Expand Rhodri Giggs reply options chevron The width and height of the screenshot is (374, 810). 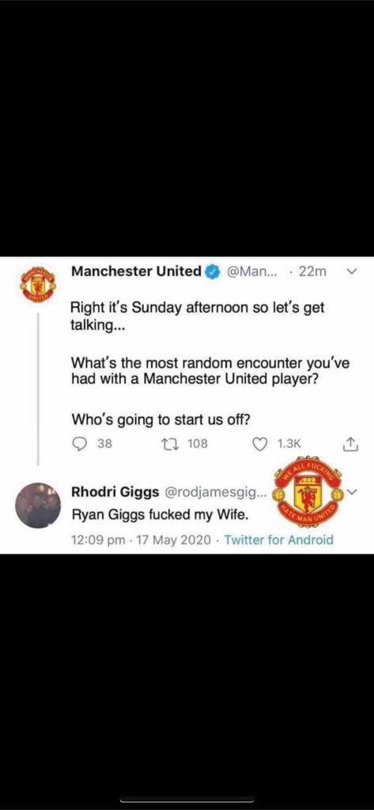(353, 493)
